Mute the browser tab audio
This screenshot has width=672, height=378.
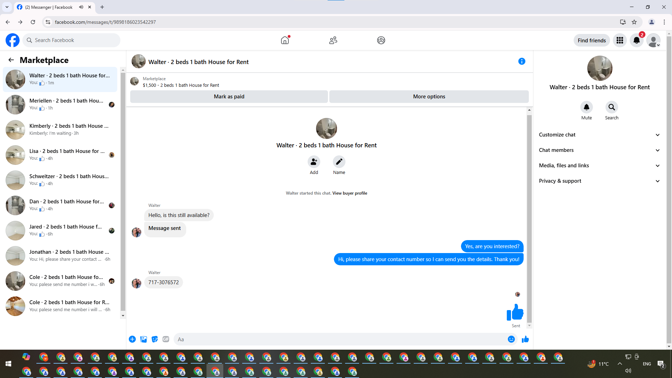81,7
